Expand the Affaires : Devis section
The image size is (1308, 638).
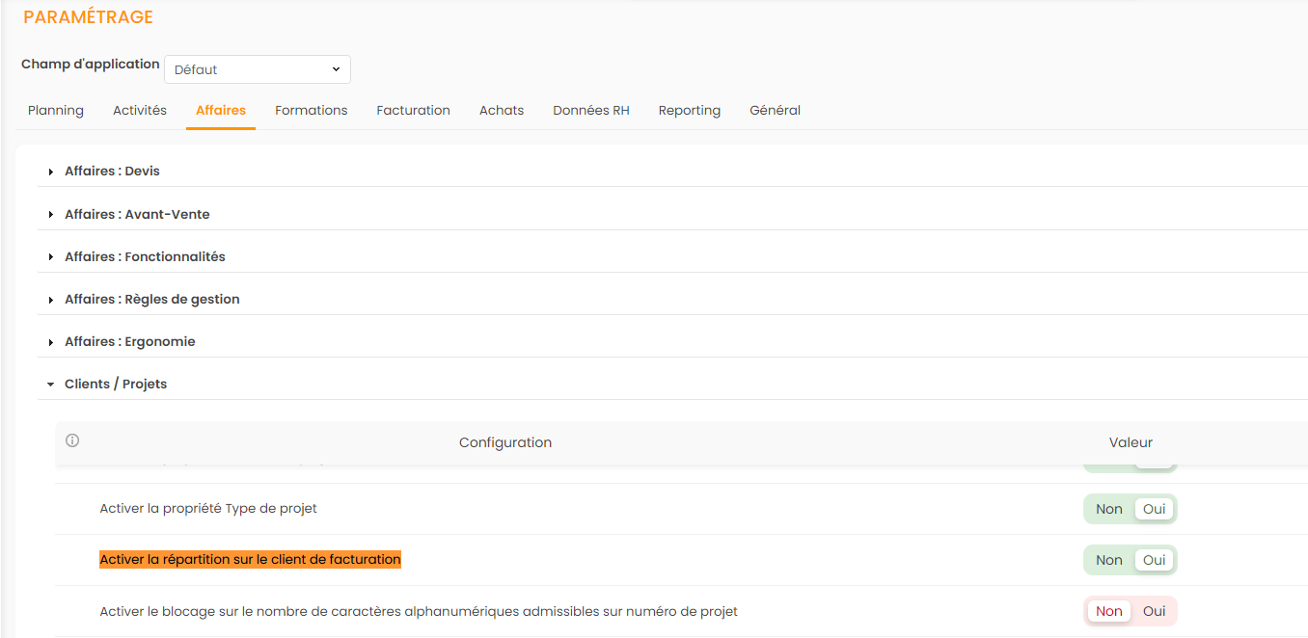(112, 172)
